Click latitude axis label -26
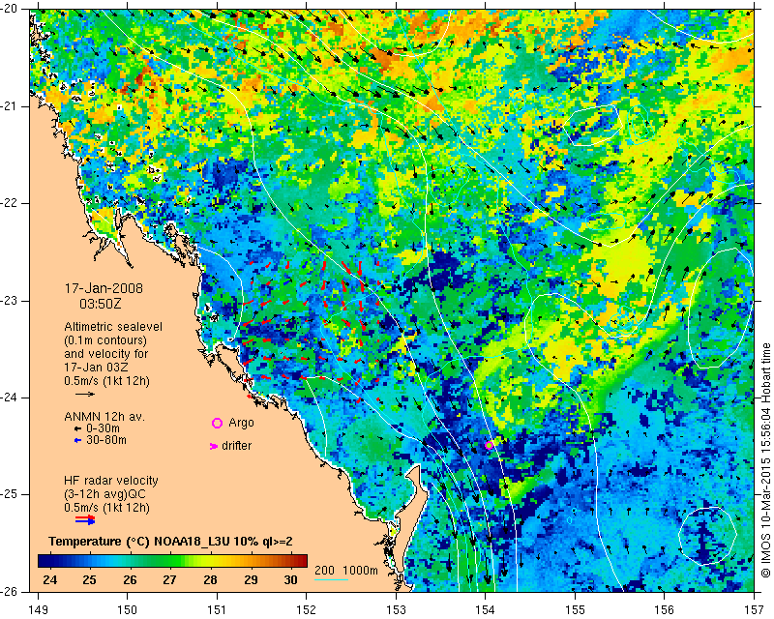 tap(10, 591)
